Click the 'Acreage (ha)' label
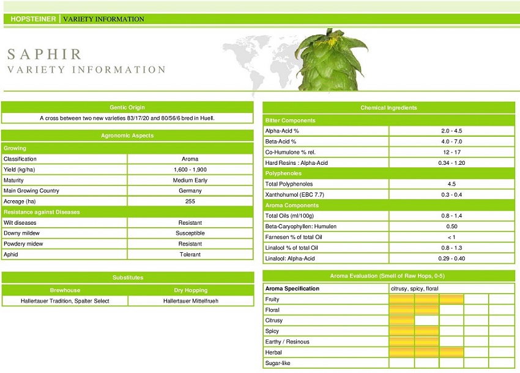Viewport: 520px width, 373px height. [x=20, y=201]
